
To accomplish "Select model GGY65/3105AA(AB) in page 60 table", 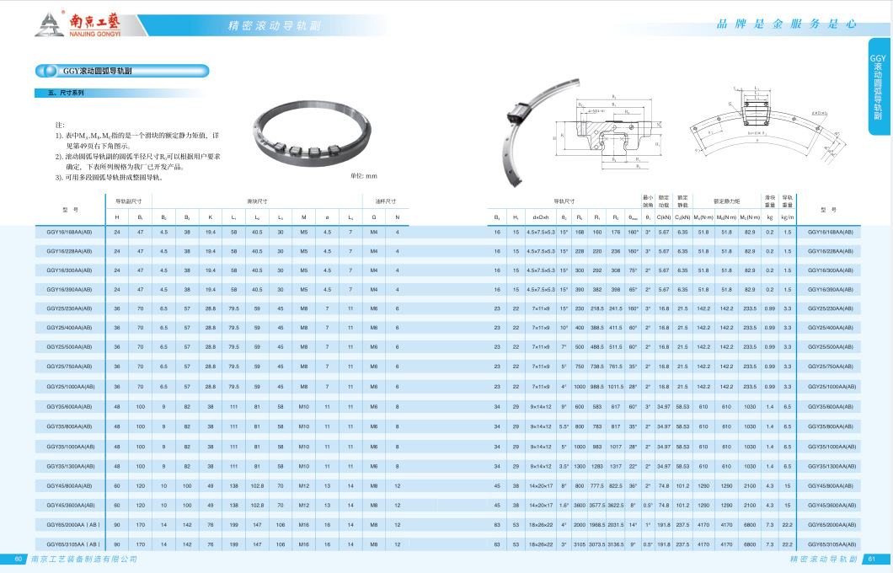I will click(73, 544).
